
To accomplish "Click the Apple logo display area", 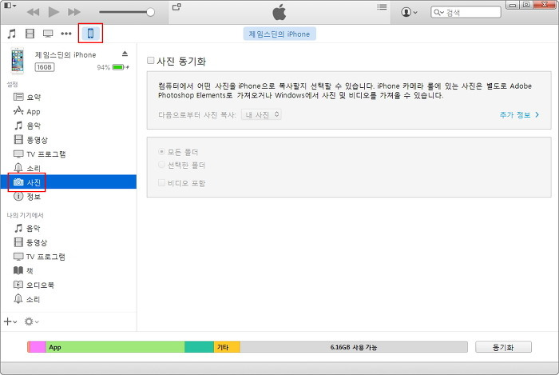I will point(279,13).
